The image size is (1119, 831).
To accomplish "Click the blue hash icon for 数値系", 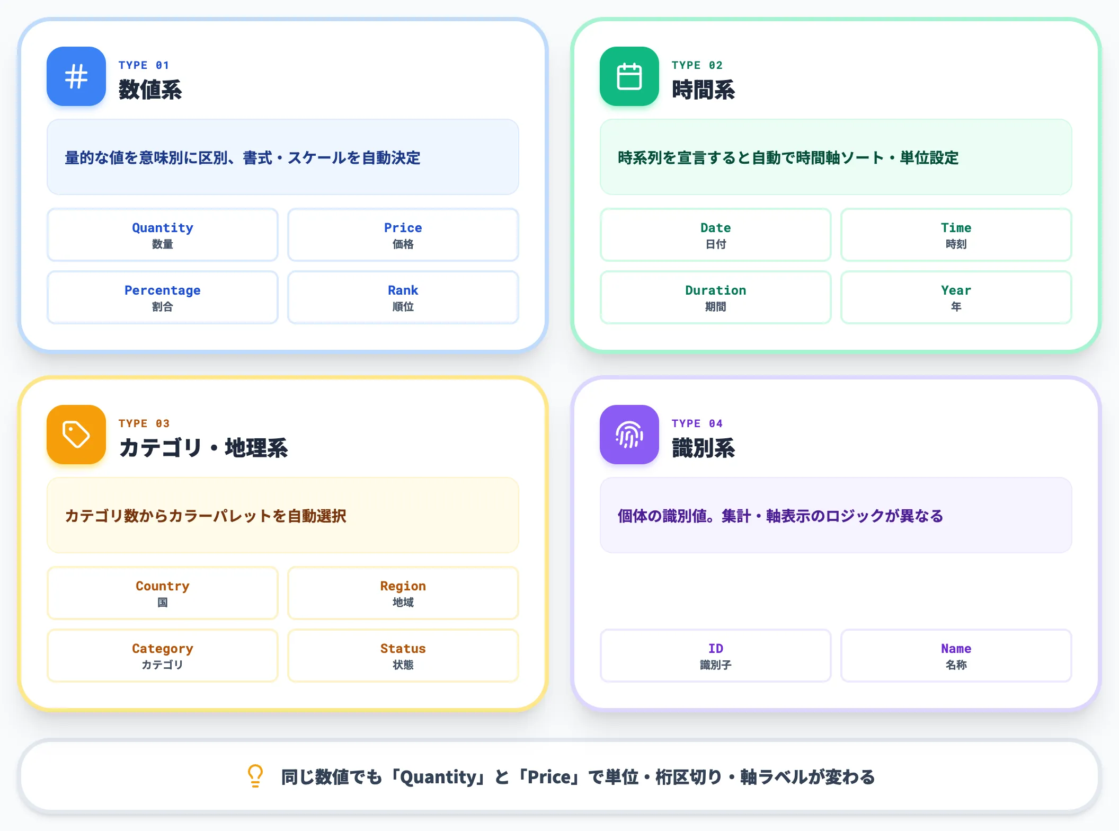I will [76, 76].
